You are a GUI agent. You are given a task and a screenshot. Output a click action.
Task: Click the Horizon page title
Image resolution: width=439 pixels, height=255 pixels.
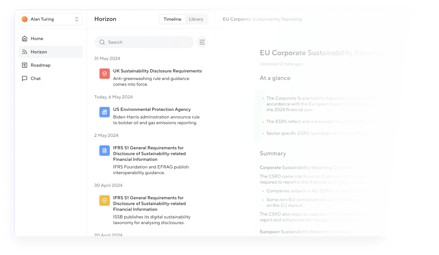point(105,19)
